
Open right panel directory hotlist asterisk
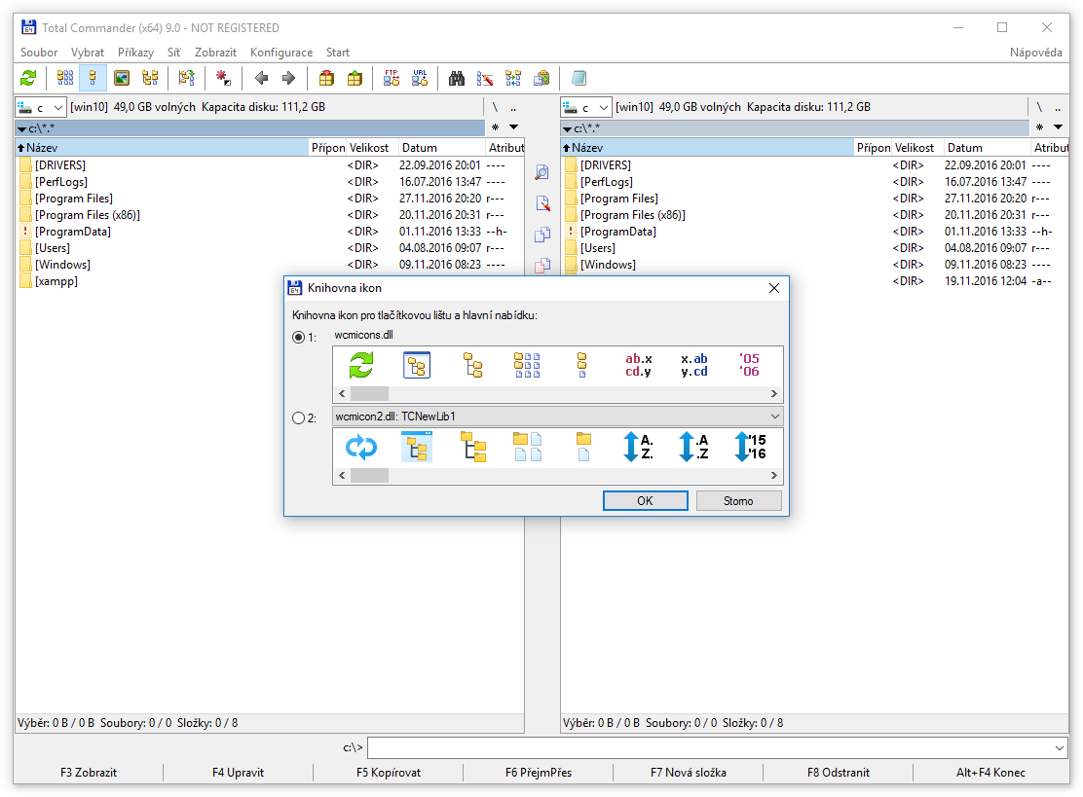[x=1039, y=127]
